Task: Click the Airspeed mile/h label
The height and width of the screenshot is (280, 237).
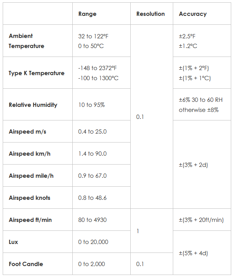Action: (x=31, y=176)
